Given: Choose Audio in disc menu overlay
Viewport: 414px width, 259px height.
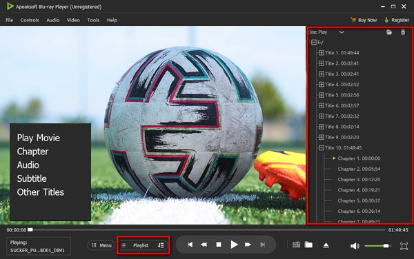Looking at the screenshot, I should (28, 165).
